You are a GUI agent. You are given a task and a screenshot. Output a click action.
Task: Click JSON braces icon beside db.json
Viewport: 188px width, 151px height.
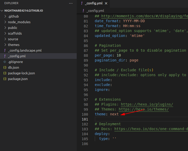click(5, 67)
